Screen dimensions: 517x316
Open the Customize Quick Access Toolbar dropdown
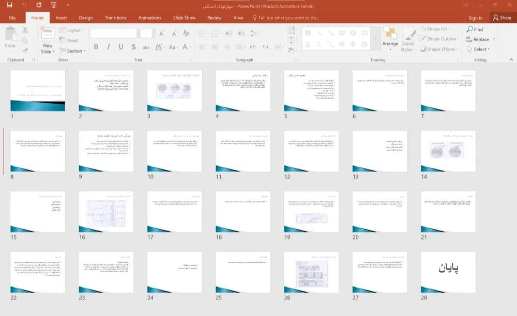click(x=68, y=5)
